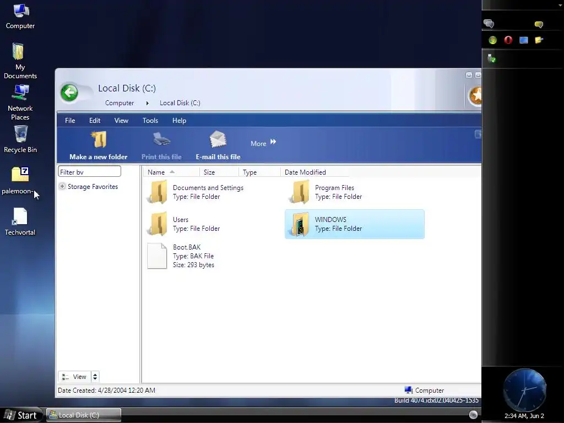The width and height of the screenshot is (564, 423).
Task: Click the Make a new folder icon
Action: pos(99,140)
